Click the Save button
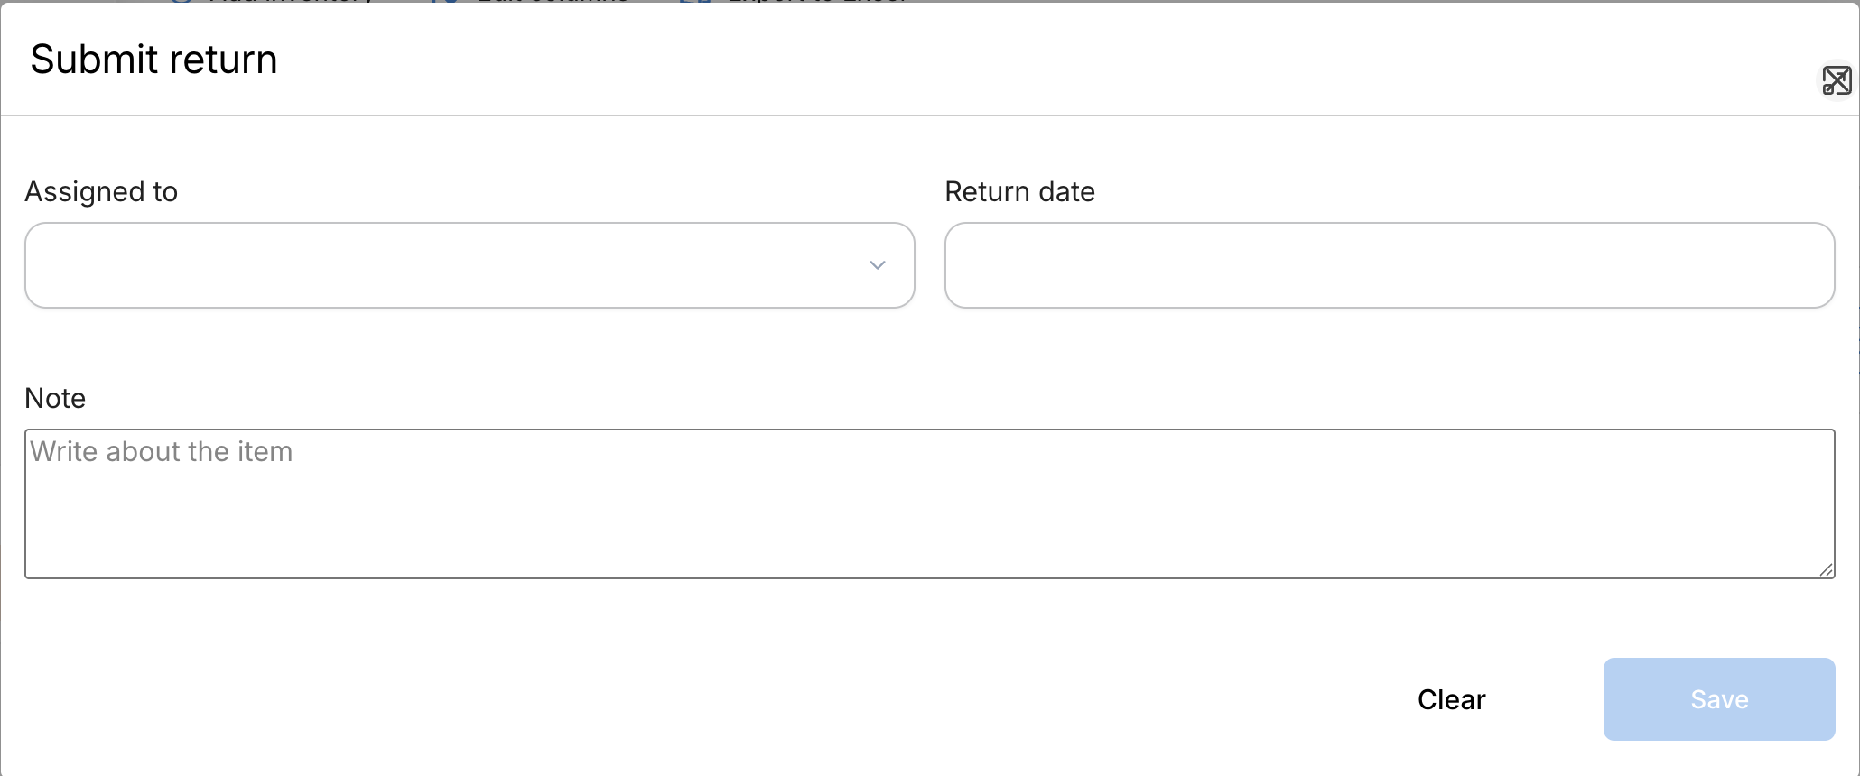This screenshot has height=776, width=1860. coord(1718,699)
